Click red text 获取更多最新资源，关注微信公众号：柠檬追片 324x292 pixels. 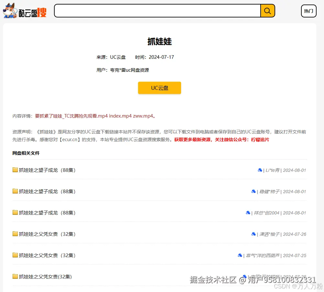click(221, 140)
